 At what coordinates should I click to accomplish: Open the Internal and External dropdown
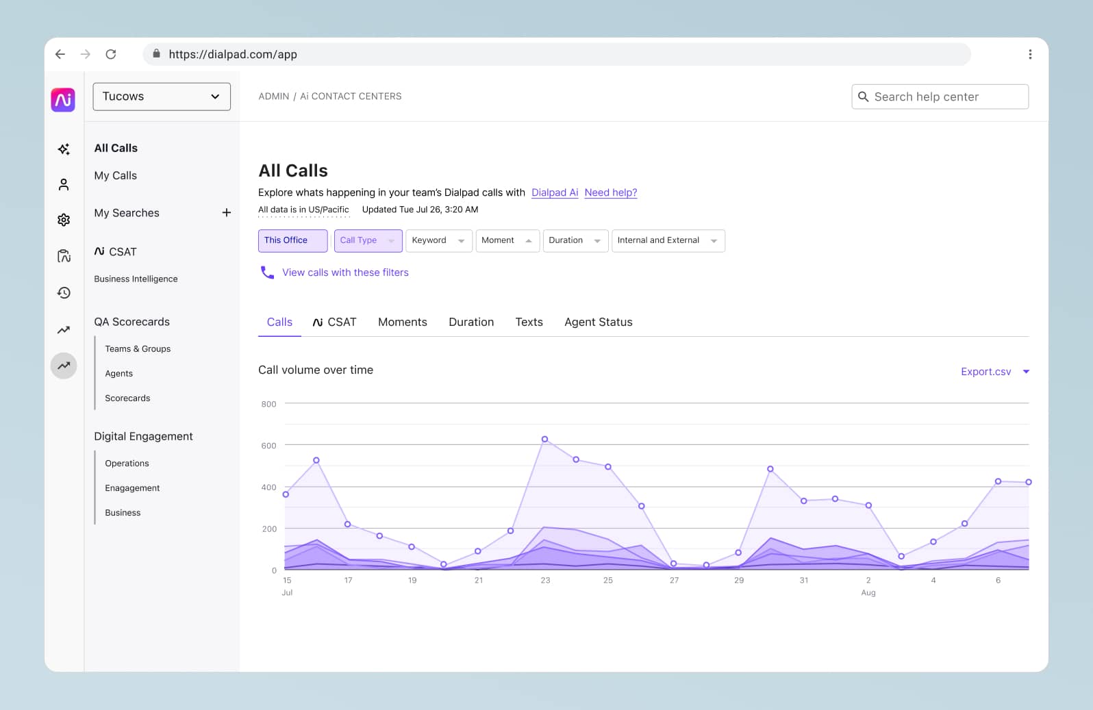(667, 240)
